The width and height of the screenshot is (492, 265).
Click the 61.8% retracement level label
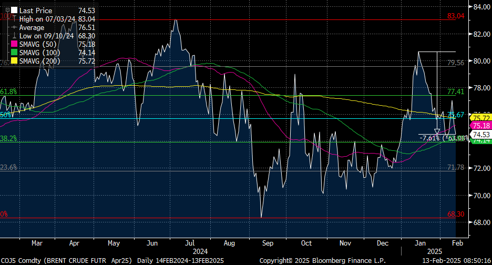[x=9, y=91]
